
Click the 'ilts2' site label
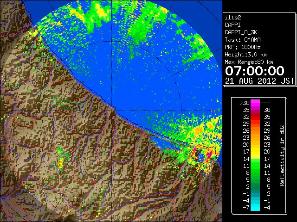click(233, 18)
